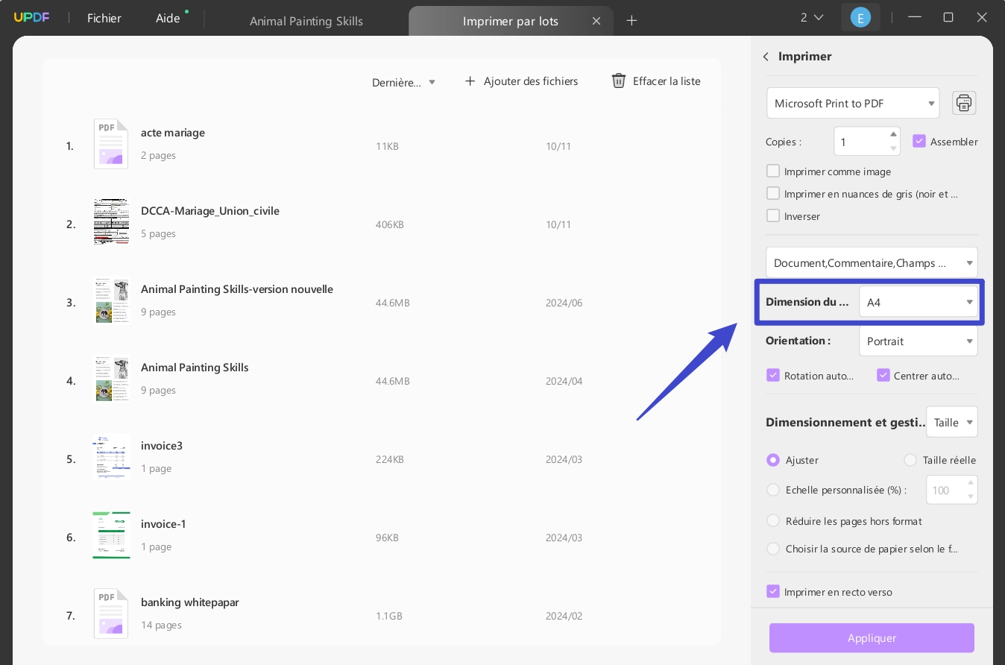Image resolution: width=1005 pixels, height=665 pixels.
Task: Click Animal Painting Skills-version nouvelle thumbnail
Action: pos(111,300)
